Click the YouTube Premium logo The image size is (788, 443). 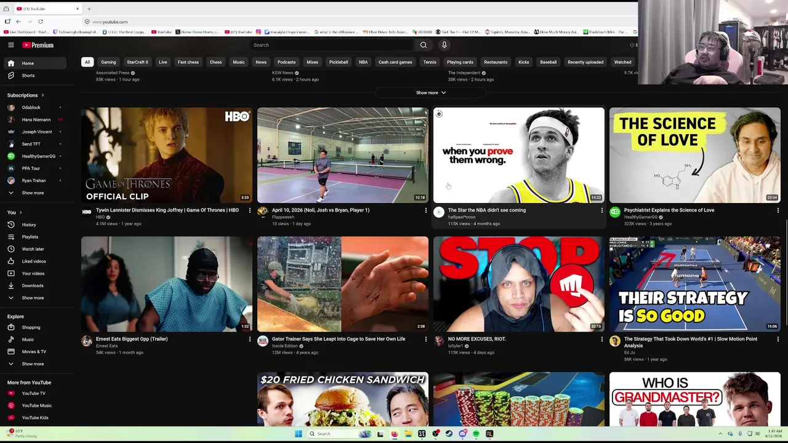tap(38, 45)
